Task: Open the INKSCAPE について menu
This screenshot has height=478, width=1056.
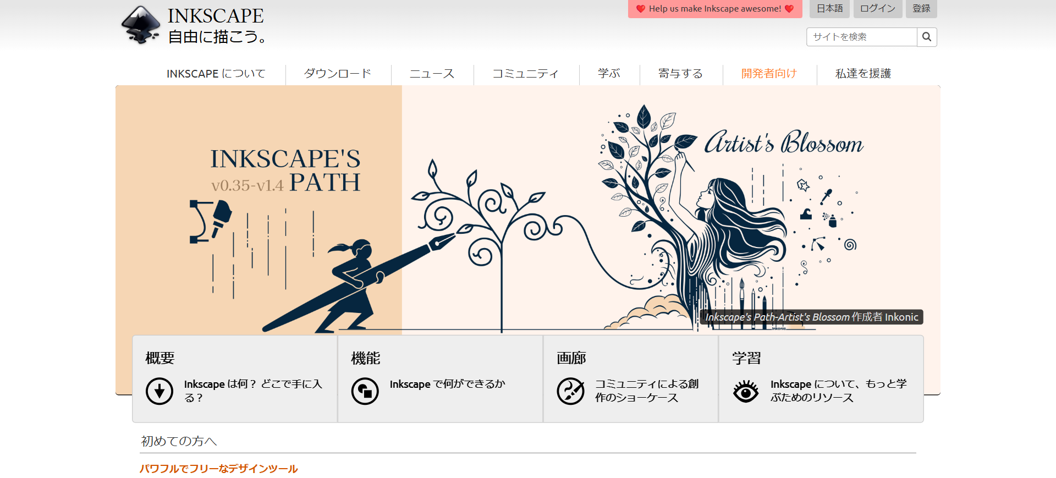Action: click(216, 74)
